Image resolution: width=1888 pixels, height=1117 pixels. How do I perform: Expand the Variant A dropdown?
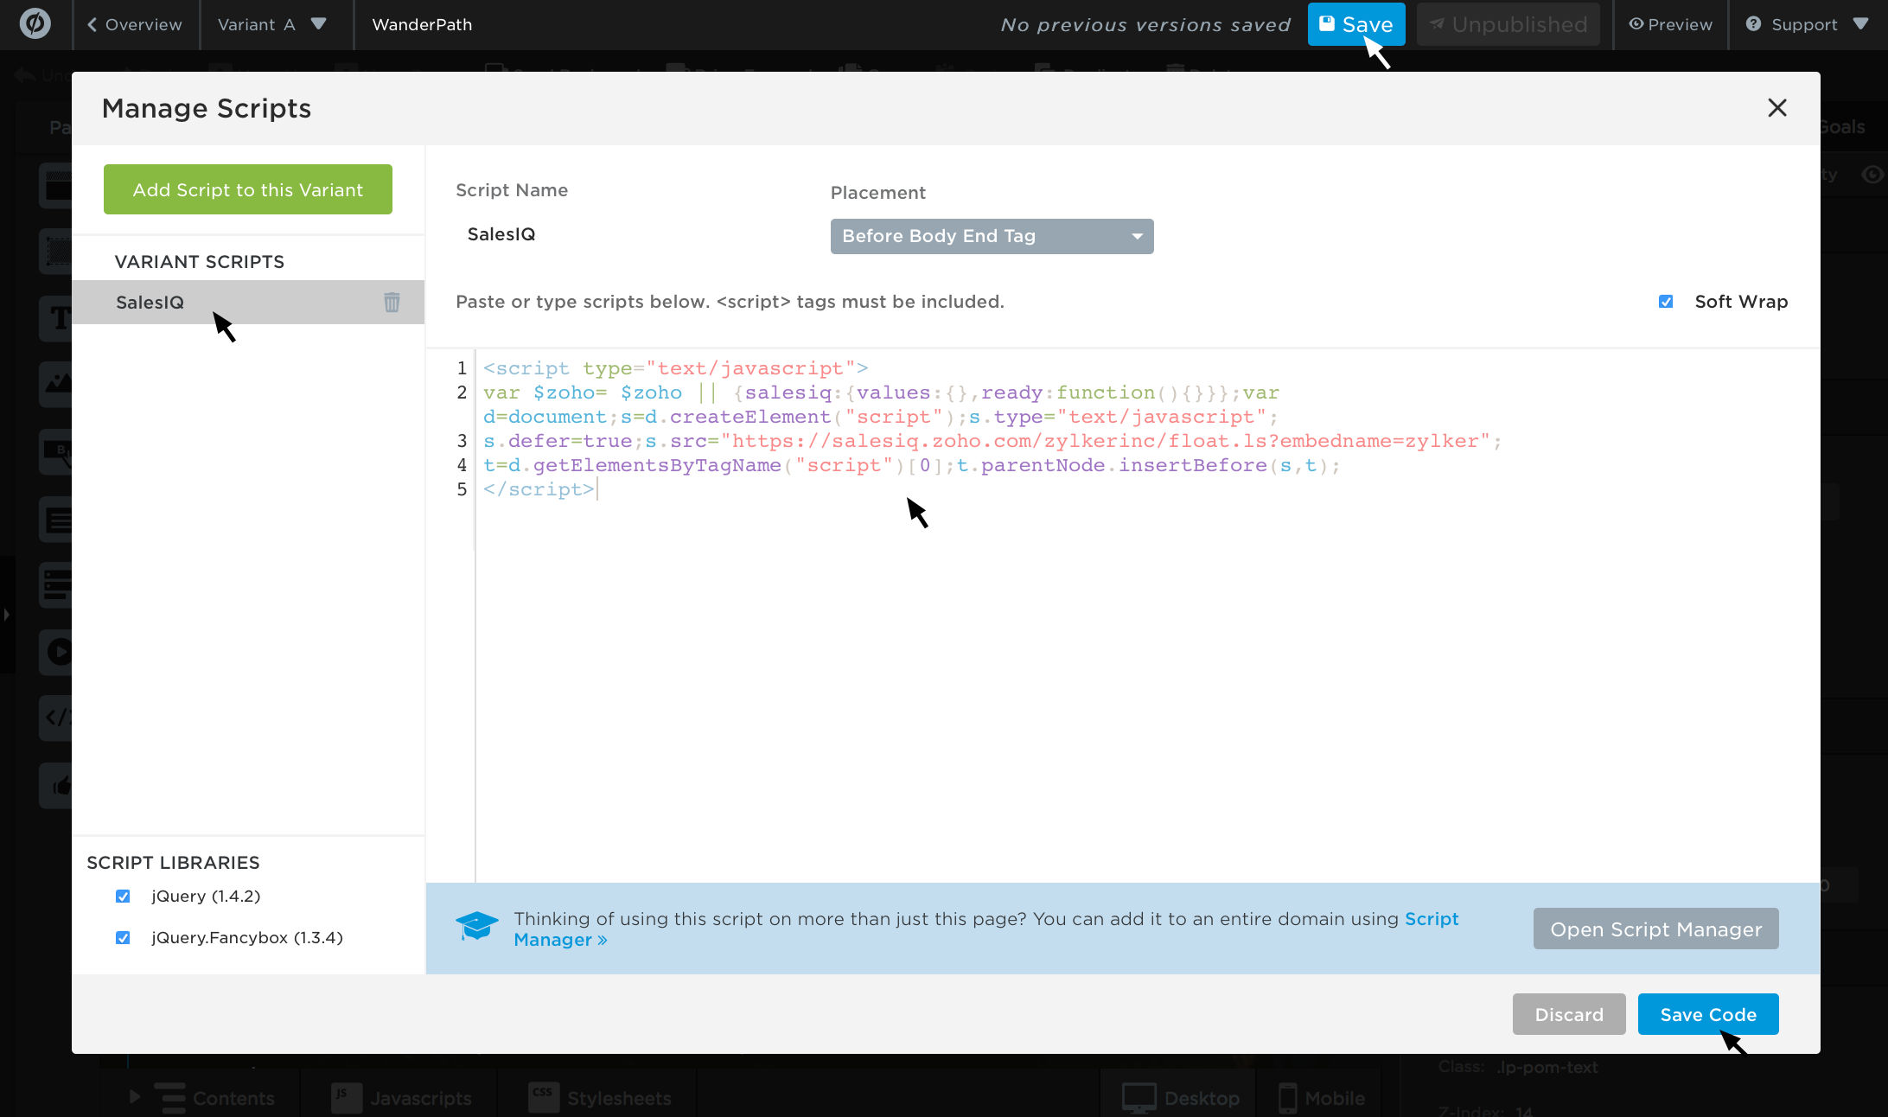point(318,24)
